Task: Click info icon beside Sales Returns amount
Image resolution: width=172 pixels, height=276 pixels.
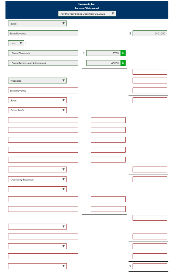Action: tap(123, 63)
